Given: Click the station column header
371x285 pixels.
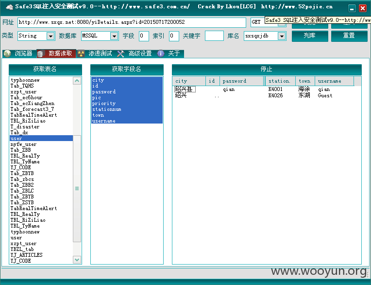Looking at the screenshot, I should click(280, 81).
